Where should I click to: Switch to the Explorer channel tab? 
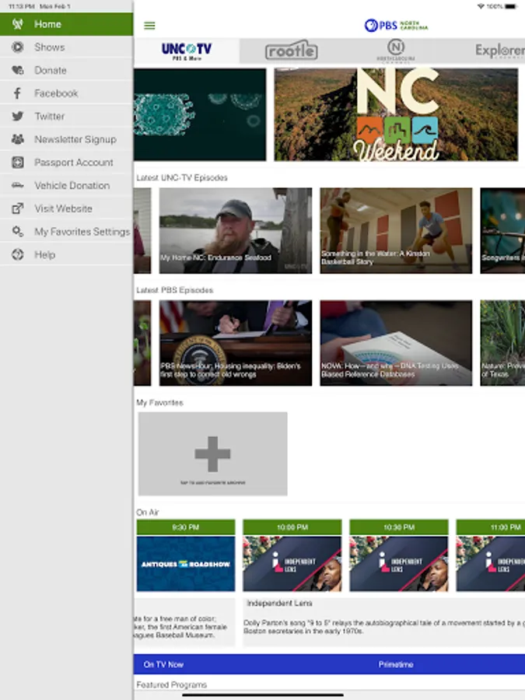pos(499,51)
